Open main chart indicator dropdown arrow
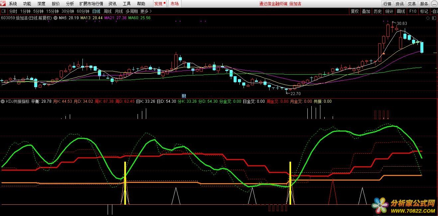 [55, 18]
